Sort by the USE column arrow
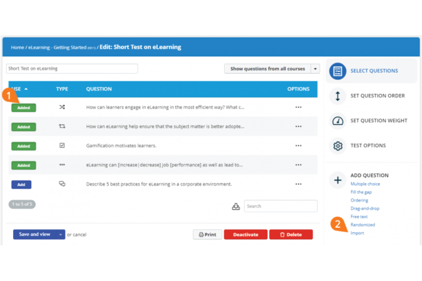Viewport: 422px width, 281px height. point(26,89)
